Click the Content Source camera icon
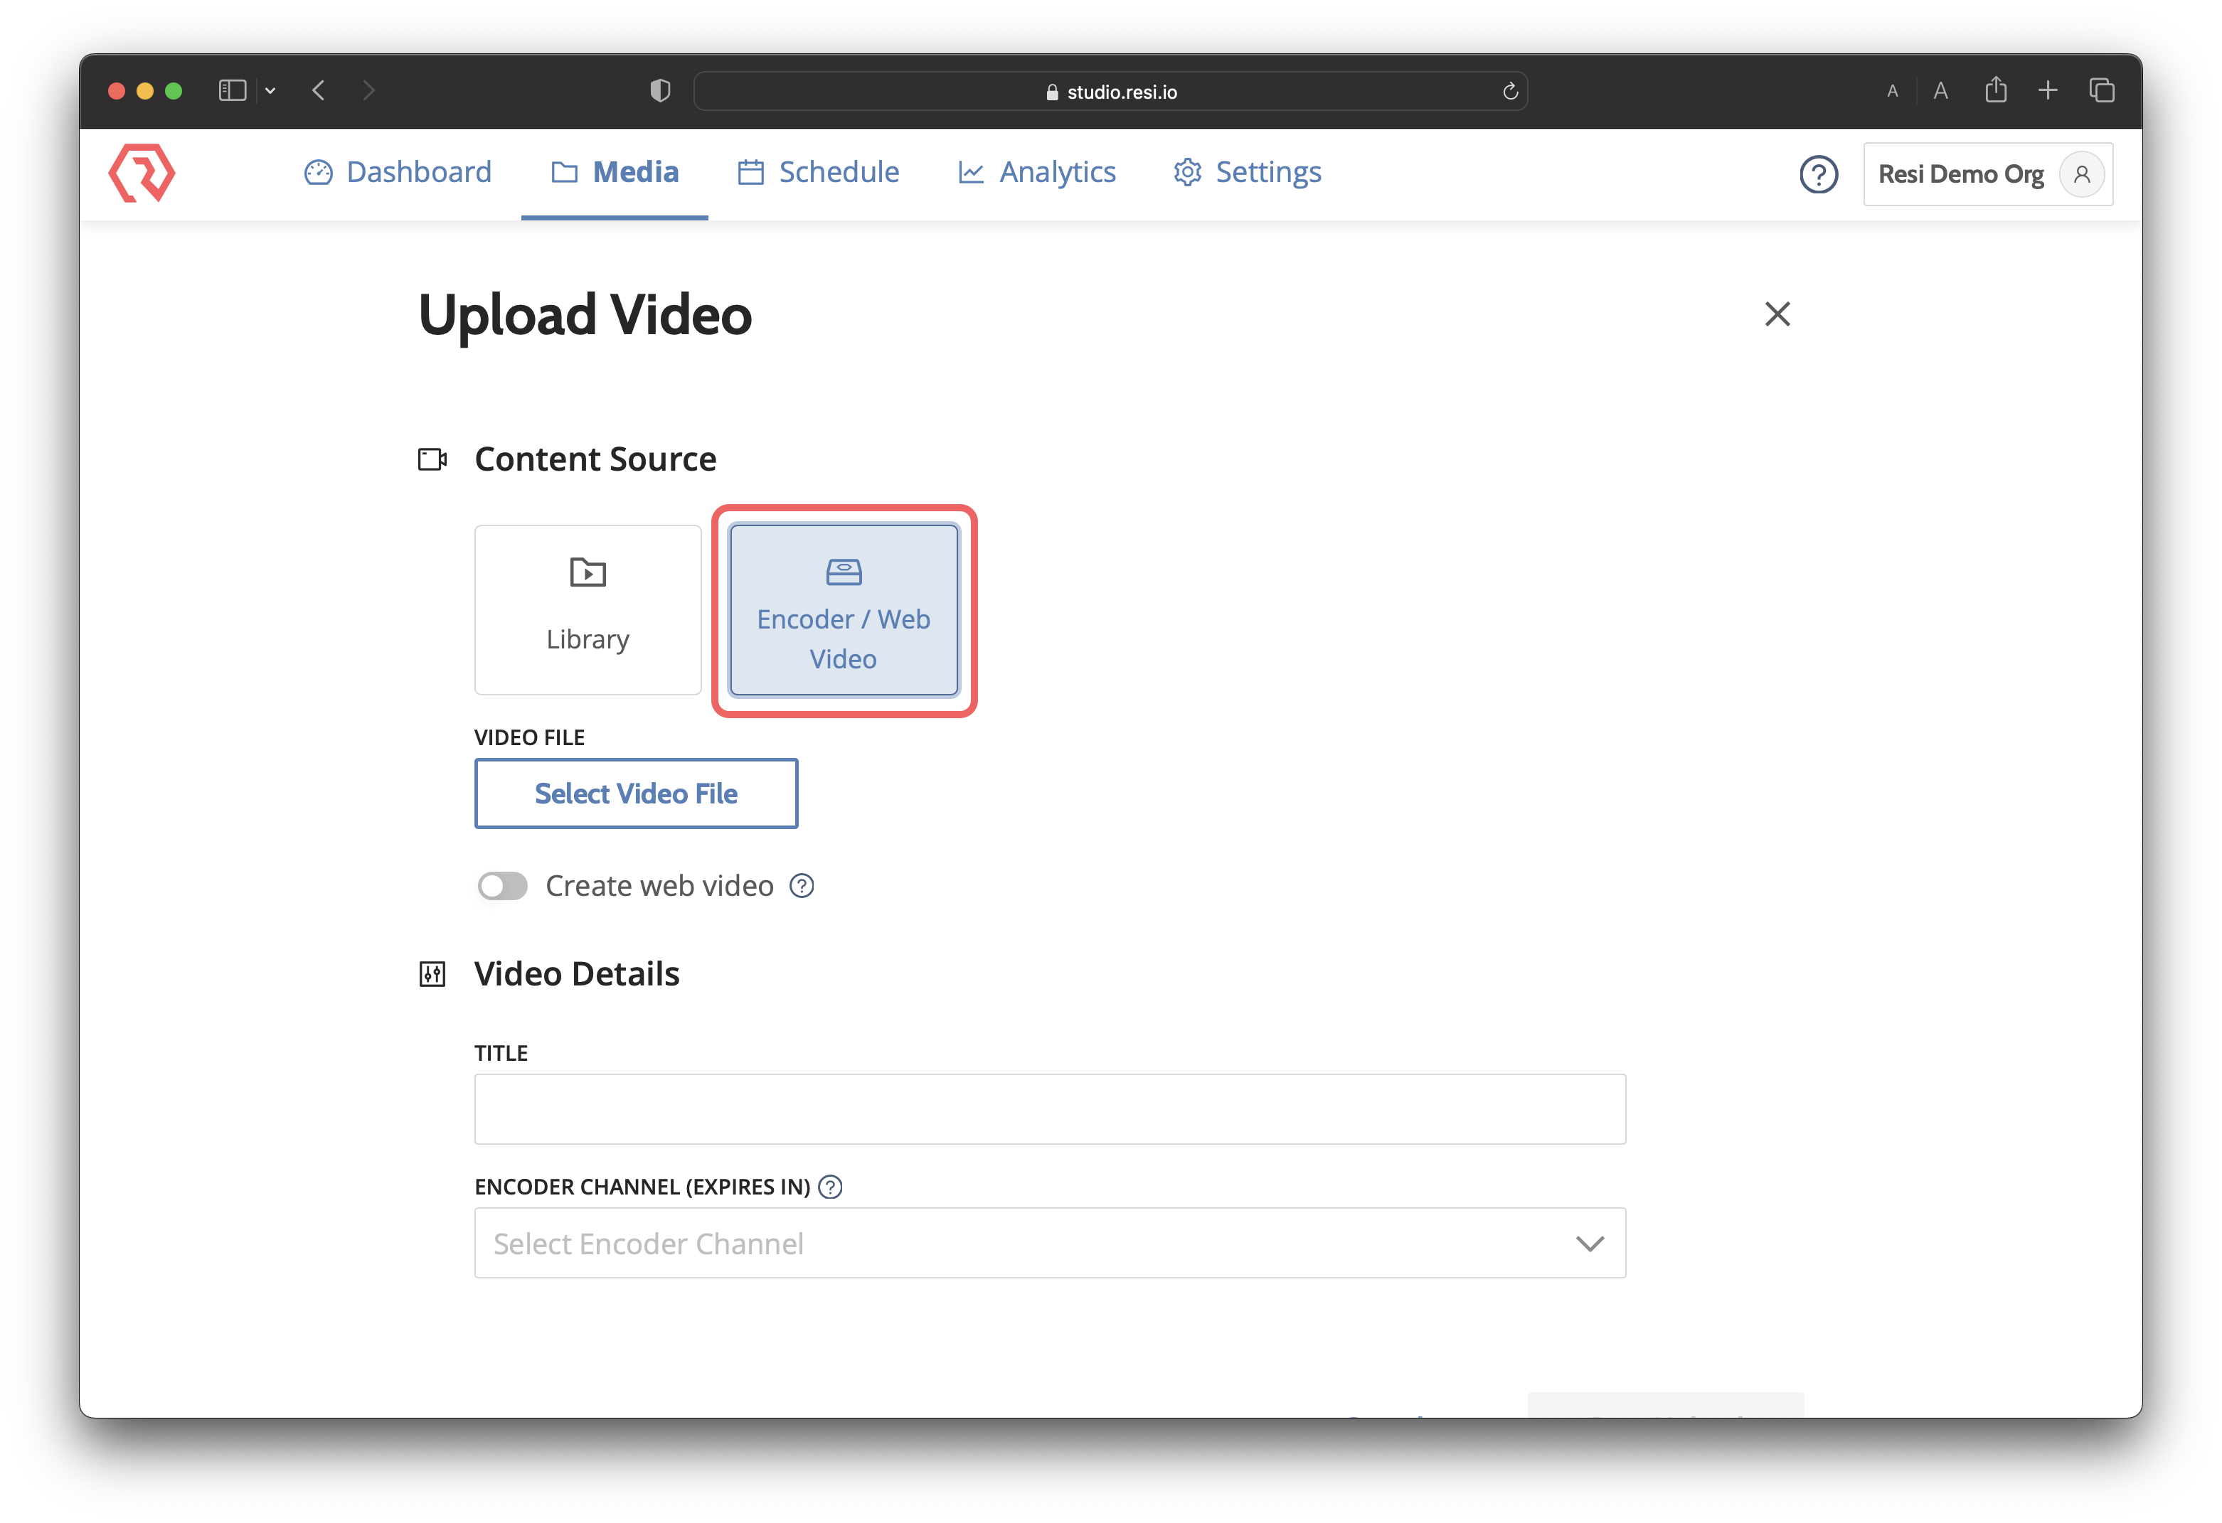The width and height of the screenshot is (2222, 1523). [432, 459]
